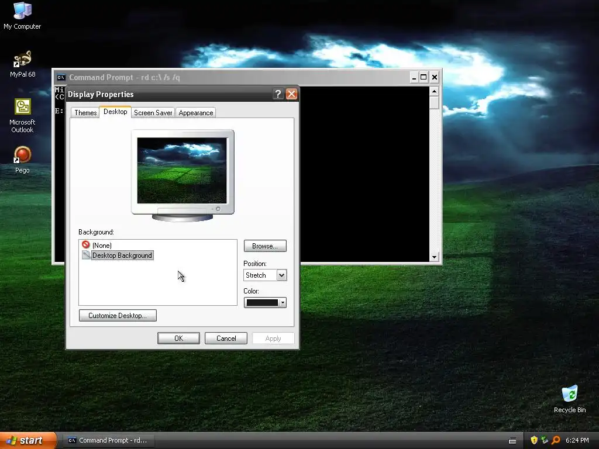The width and height of the screenshot is (599, 449).
Task: Go to the Appearance tab
Action: pyautogui.click(x=195, y=113)
